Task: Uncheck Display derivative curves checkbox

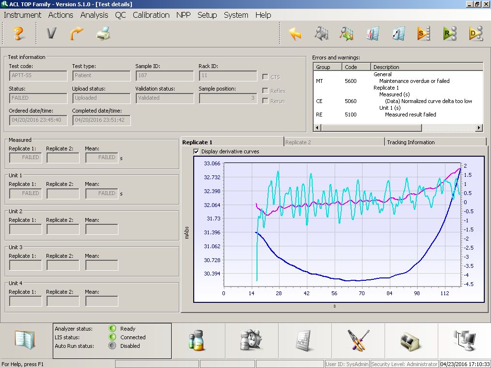Action: coord(196,151)
